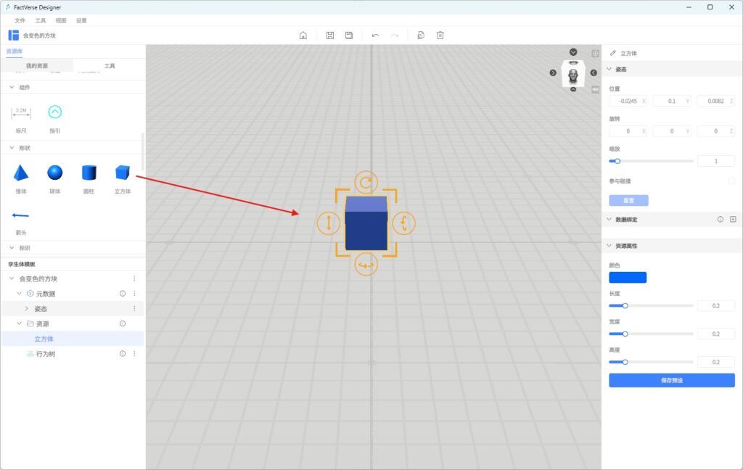
Task: Click the home icon in the toolbar
Action: coord(303,36)
